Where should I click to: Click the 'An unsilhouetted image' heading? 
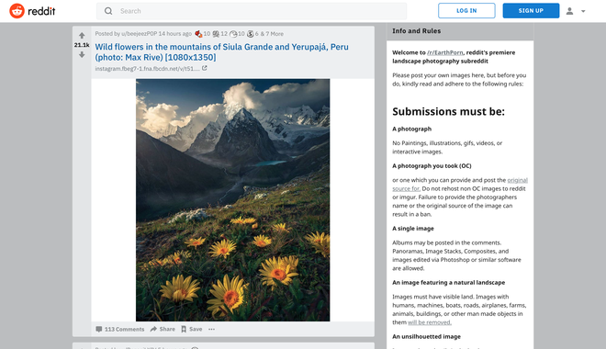[426, 337]
